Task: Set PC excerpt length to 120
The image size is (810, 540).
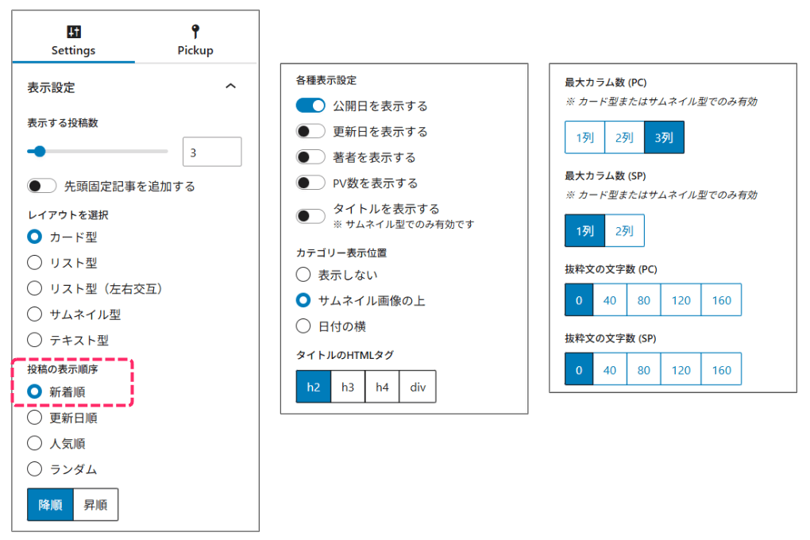Action: click(x=681, y=300)
